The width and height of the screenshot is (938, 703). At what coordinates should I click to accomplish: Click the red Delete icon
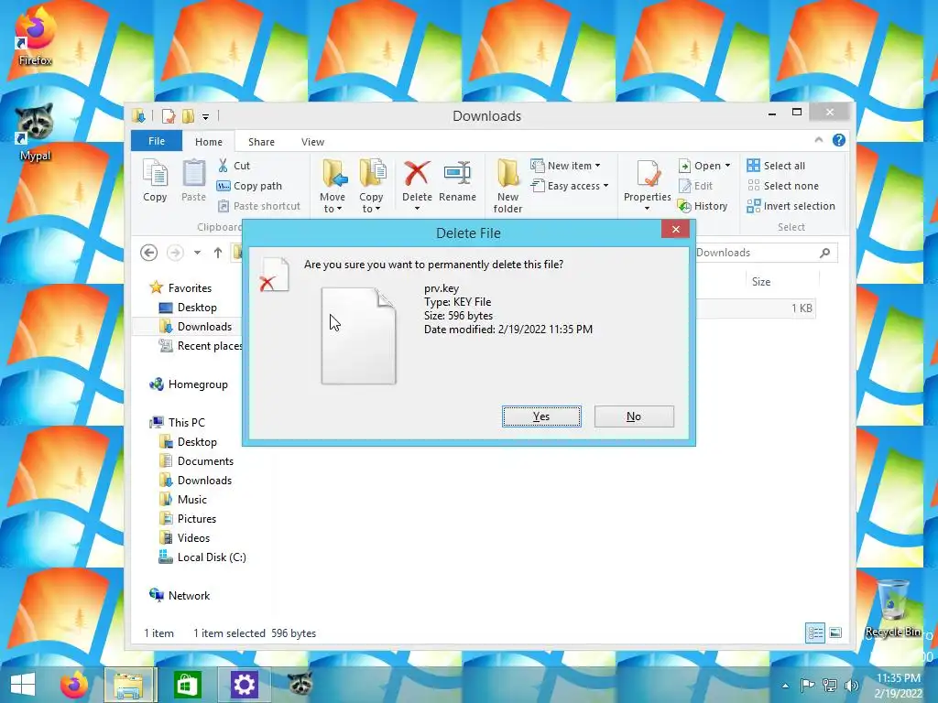point(417,175)
